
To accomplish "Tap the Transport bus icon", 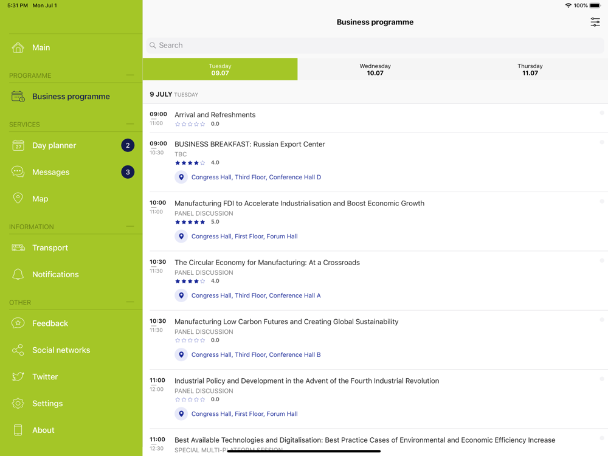I will 18,247.
